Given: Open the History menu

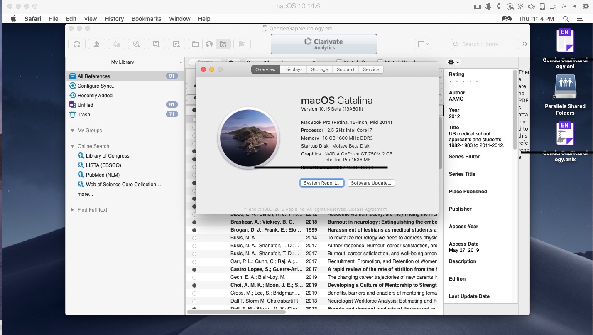Looking at the screenshot, I should coord(114,19).
